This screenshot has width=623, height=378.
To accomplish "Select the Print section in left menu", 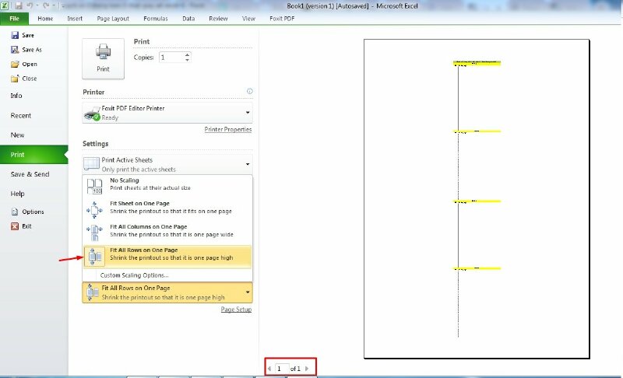I will [x=33, y=155].
